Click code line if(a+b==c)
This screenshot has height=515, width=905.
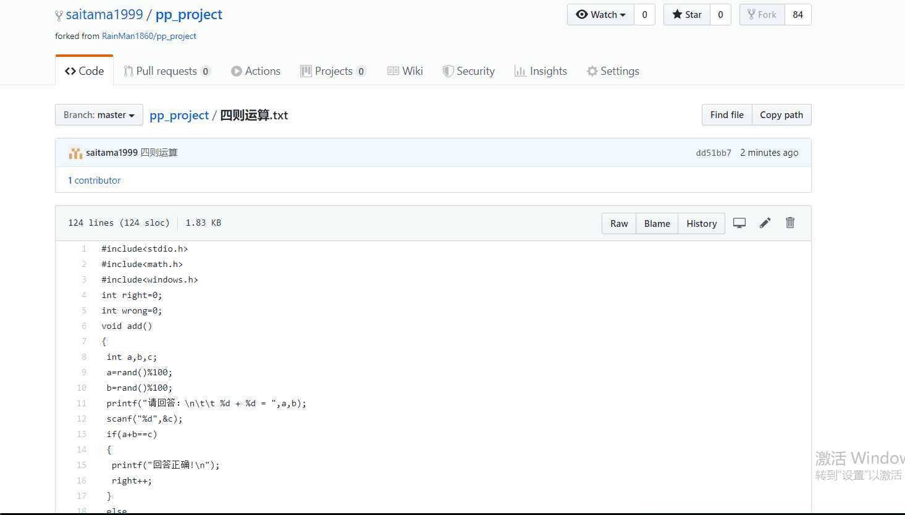pos(132,434)
